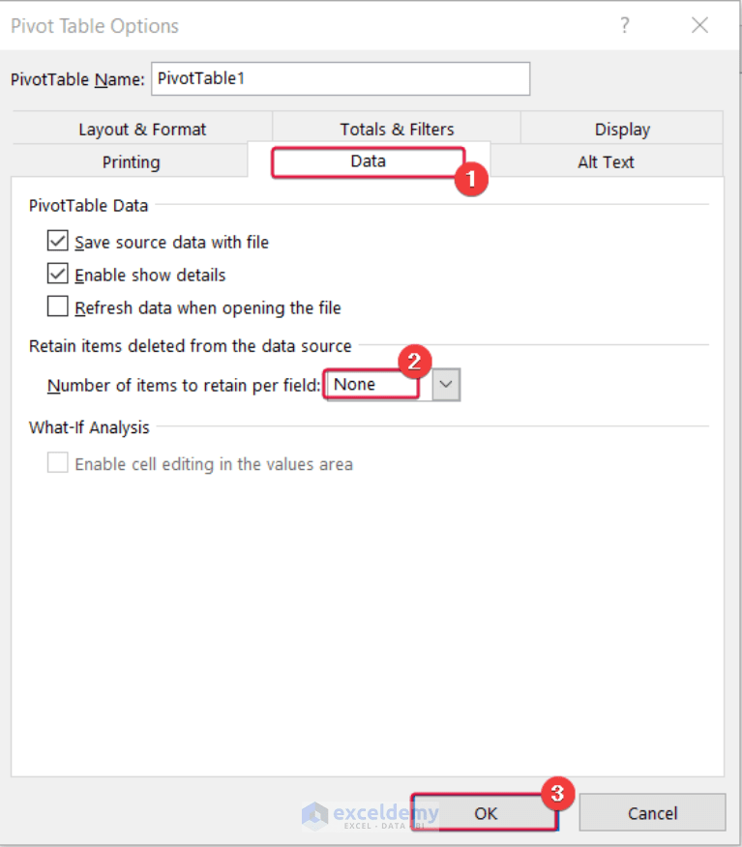Viewport: 742px width, 847px height.
Task: Open the items to retain per field dropdown
Action: point(445,384)
